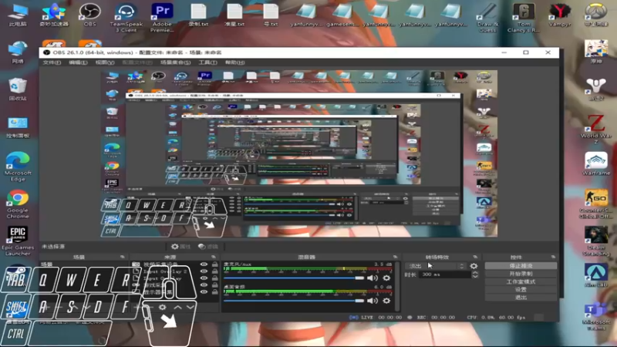Click the 停止推流 stop streaming button

pos(521,266)
